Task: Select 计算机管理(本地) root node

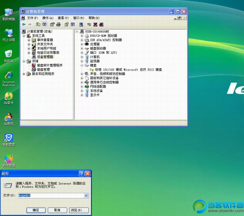Action: pyautogui.click(x=39, y=32)
